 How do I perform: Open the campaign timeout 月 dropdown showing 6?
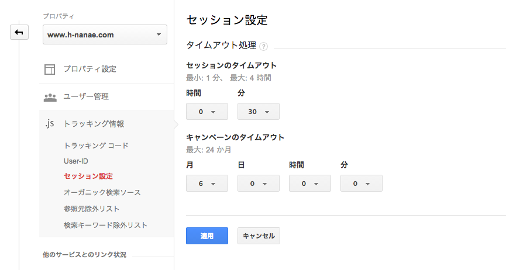[x=207, y=184]
